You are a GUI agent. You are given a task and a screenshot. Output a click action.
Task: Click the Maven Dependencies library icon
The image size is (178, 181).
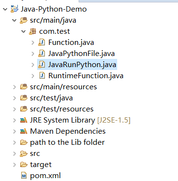click(24, 131)
